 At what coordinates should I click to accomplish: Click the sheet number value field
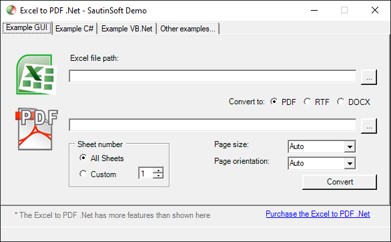(146, 173)
